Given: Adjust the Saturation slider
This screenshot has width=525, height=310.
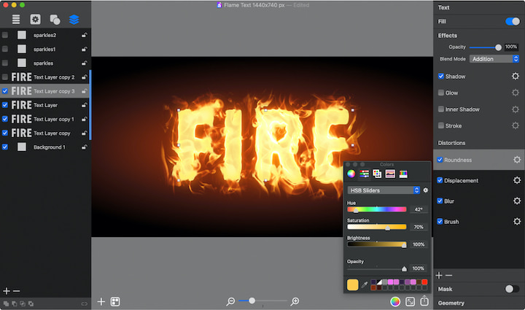Looking at the screenshot, I should [x=377, y=227].
